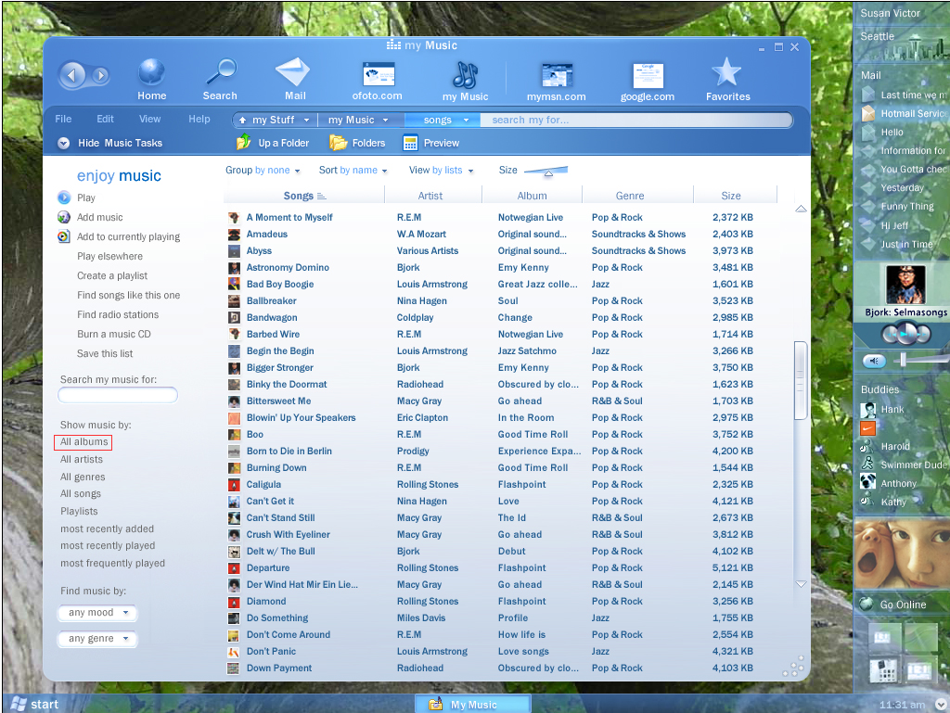
Task: Open the Mail envelope icon
Action: coord(293,72)
